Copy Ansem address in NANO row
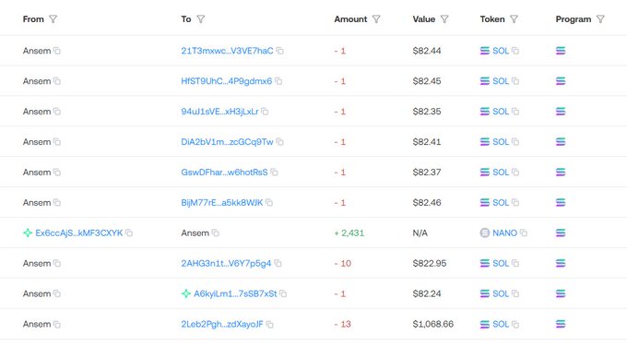 tap(216, 233)
